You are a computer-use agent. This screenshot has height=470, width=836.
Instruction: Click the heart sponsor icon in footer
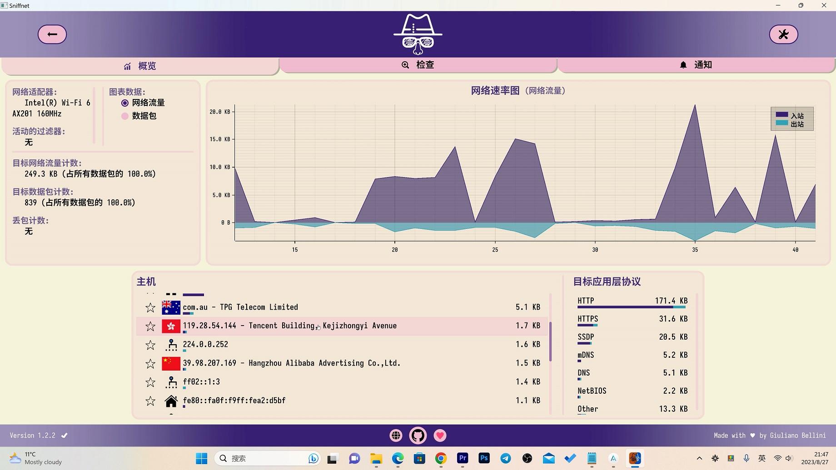click(439, 435)
